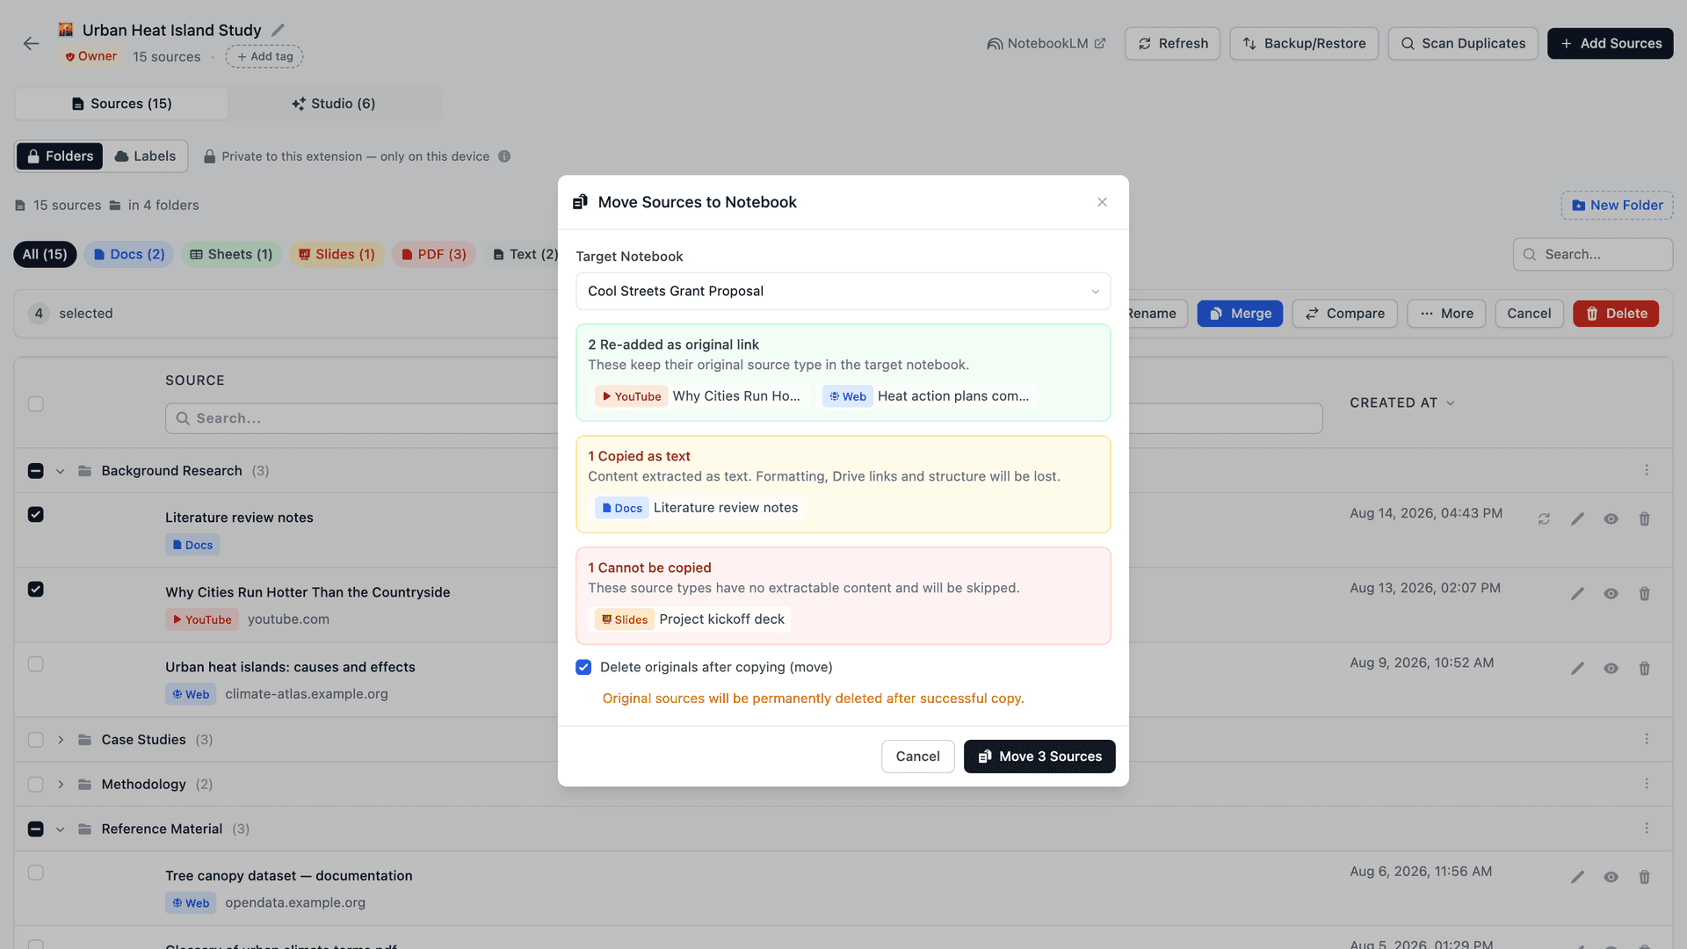Screen dimensions: 1687x949
Task: Edit notebook title with pencil icon
Action: [x=278, y=30]
